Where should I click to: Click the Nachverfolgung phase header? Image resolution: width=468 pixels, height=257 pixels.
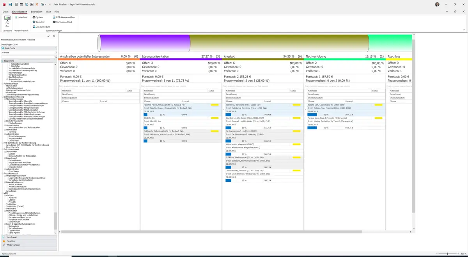click(x=344, y=56)
